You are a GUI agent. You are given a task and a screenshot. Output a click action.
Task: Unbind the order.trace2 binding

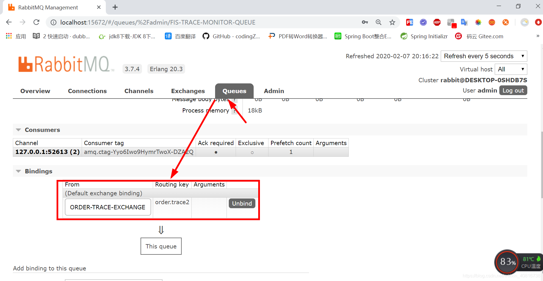[x=242, y=203]
